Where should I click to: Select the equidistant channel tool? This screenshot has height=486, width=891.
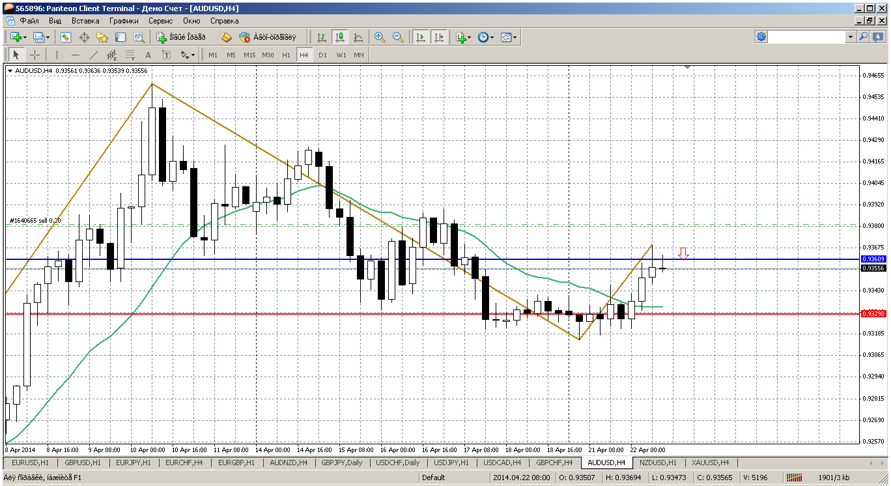pyautogui.click(x=111, y=55)
